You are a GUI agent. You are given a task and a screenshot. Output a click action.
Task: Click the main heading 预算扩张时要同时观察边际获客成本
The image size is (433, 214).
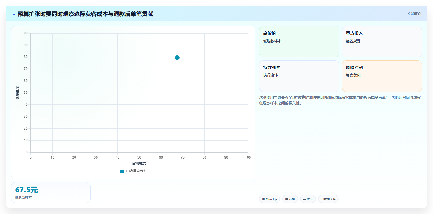point(85,14)
